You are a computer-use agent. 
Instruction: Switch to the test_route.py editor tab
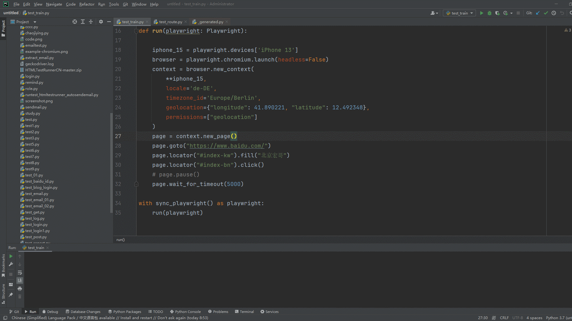[x=170, y=22]
